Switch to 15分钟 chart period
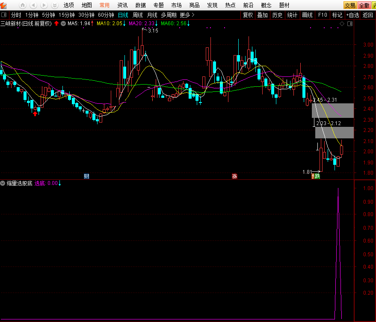This screenshot has width=376, height=322. (x=67, y=15)
